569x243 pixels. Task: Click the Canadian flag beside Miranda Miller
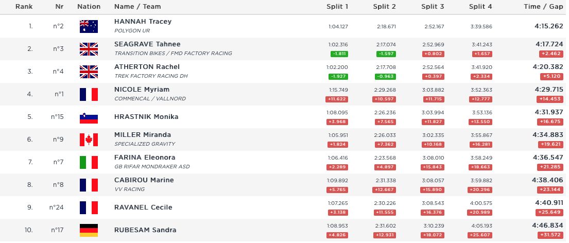click(89, 140)
